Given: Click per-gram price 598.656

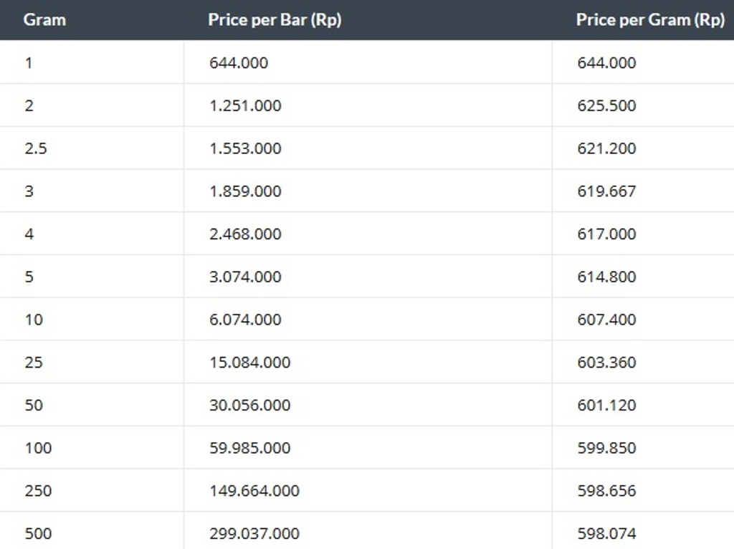Looking at the screenshot, I should [x=606, y=491].
